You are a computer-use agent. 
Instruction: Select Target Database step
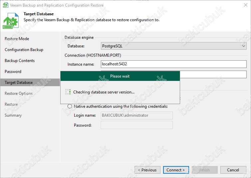point(30,83)
